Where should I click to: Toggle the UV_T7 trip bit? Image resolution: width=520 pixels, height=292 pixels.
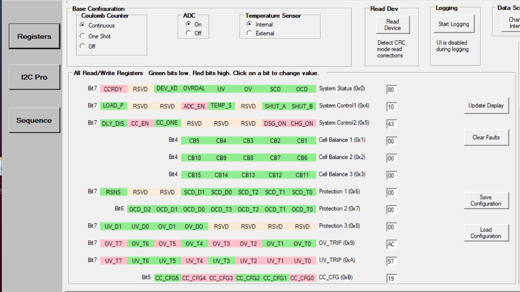tap(113, 261)
